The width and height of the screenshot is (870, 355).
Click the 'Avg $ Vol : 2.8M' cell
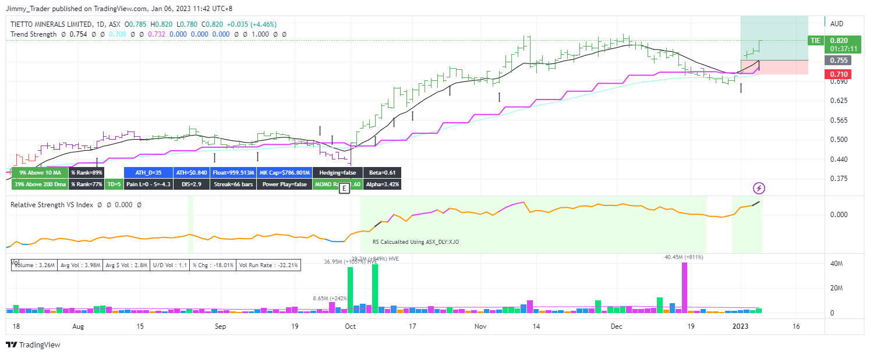pyautogui.click(x=126, y=265)
